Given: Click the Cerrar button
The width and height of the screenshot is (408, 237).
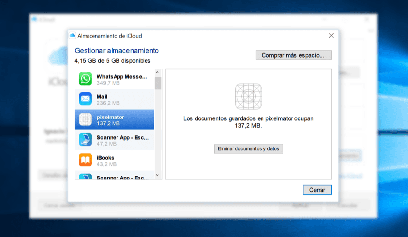Looking at the screenshot, I should [317, 190].
